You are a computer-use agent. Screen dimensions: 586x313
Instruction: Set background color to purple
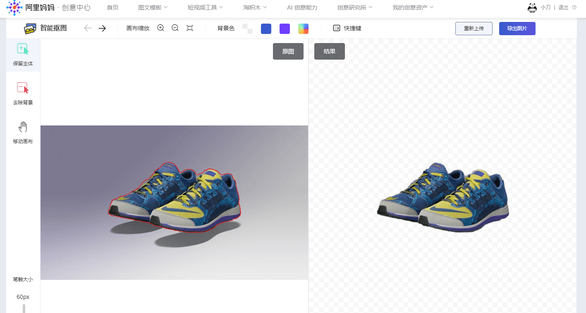[285, 29]
